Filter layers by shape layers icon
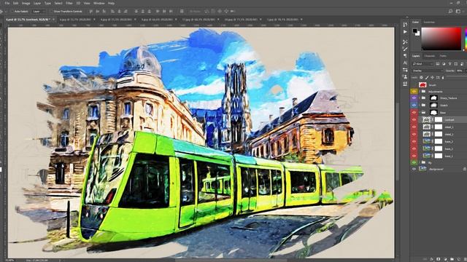 [x=455, y=64]
